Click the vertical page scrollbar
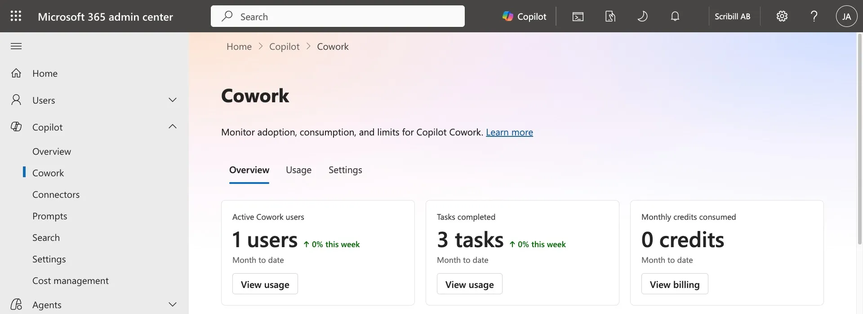Image resolution: width=863 pixels, height=314 pixels. pos(860,139)
